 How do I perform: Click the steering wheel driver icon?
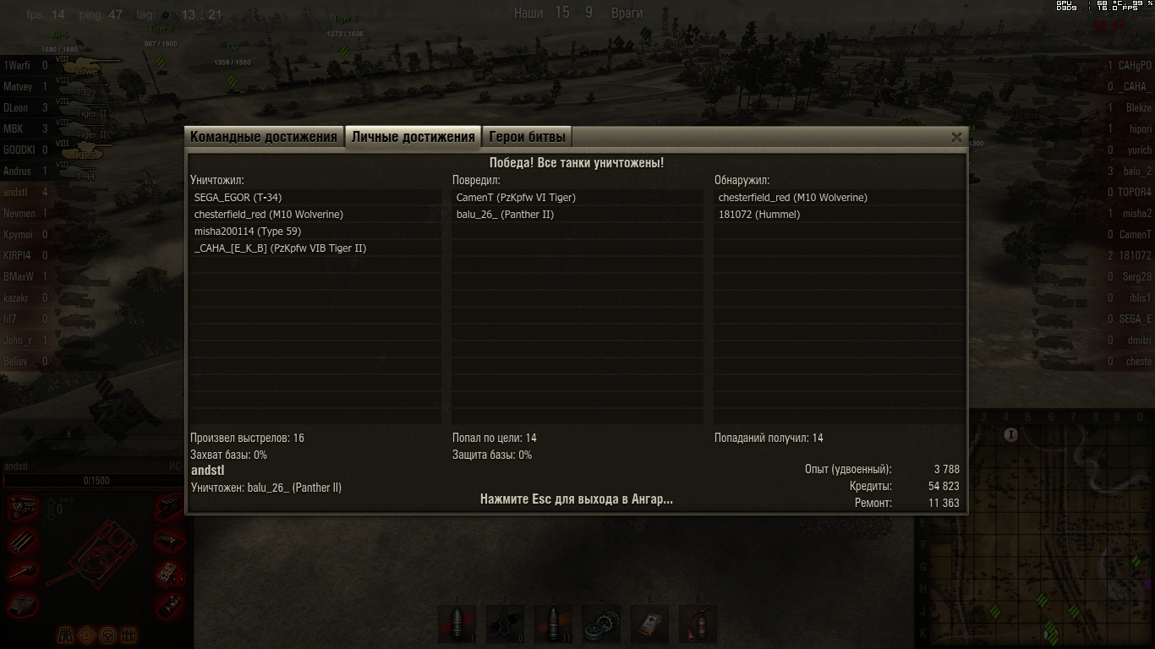108,635
